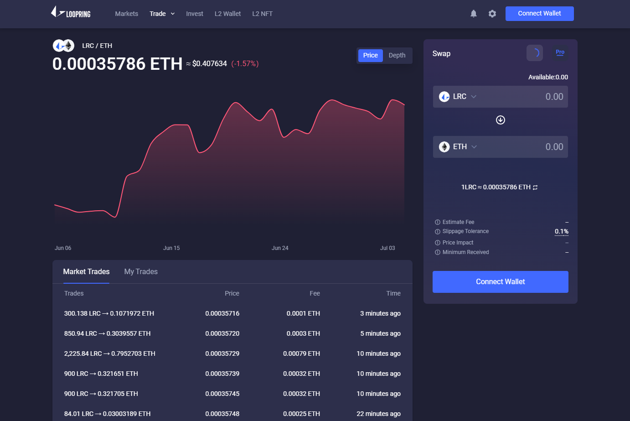Screen dimensions: 630x421
Task: Click the swap direction arrow icon
Action: click(x=501, y=120)
